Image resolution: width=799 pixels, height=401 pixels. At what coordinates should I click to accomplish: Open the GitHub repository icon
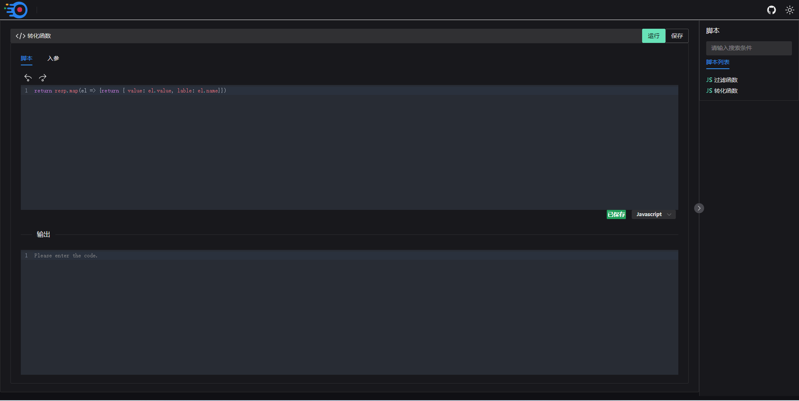tap(772, 10)
